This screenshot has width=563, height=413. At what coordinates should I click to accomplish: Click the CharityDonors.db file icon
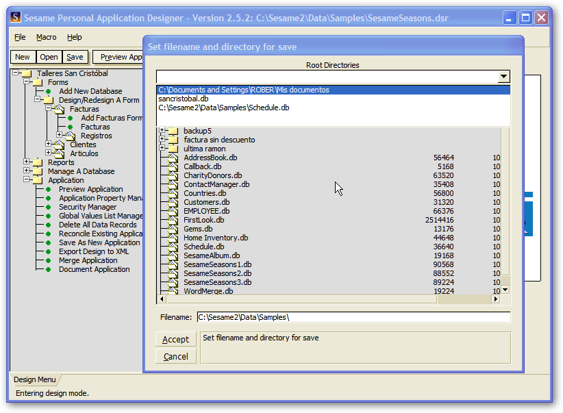tap(173, 175)
